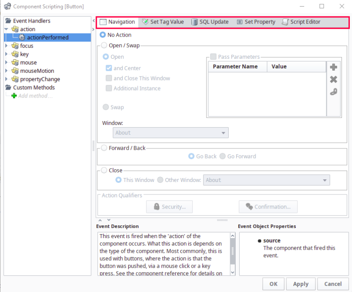Select the Open / Swap radio button

click(x=104, y=45)
